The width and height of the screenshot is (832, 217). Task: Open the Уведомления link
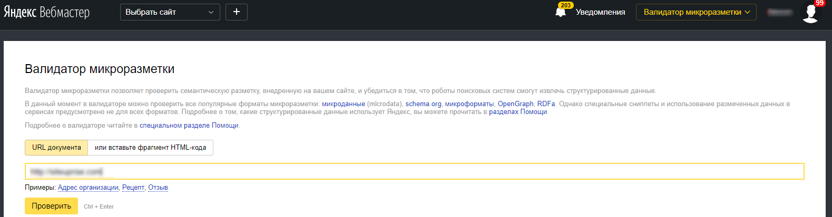[x=600, y=12]
